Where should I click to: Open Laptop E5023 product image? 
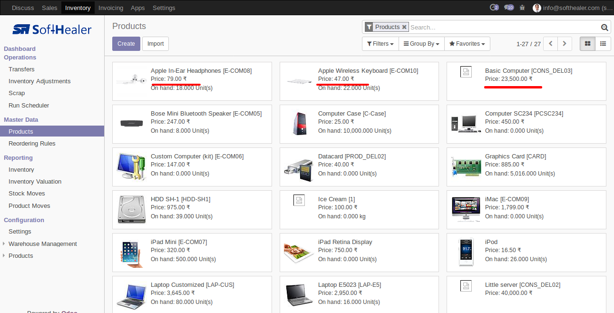click(299, 295)
